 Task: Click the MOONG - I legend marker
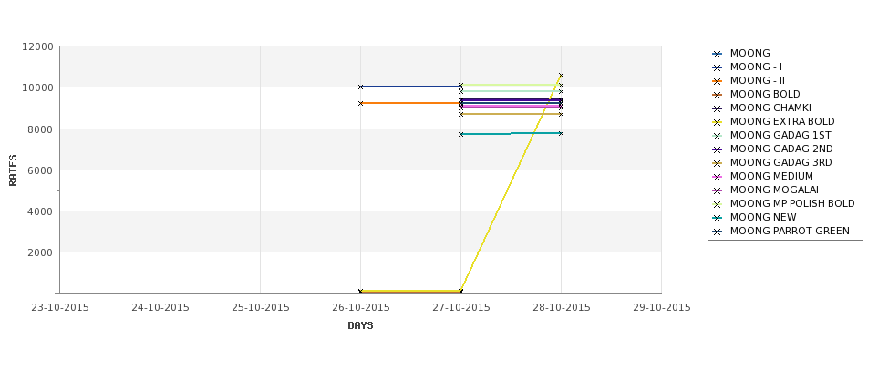pos(718,67)
